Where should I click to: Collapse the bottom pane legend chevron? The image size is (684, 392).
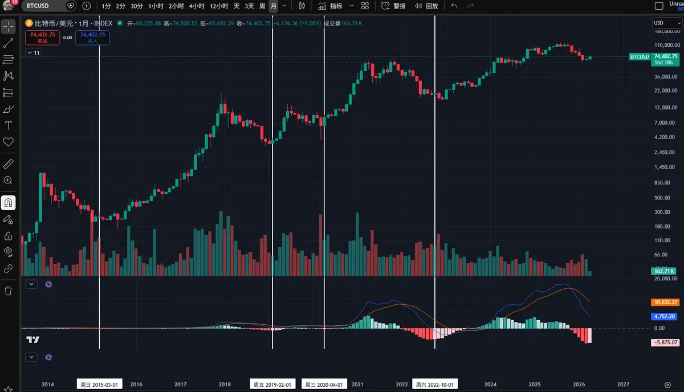tap(31, 357)
